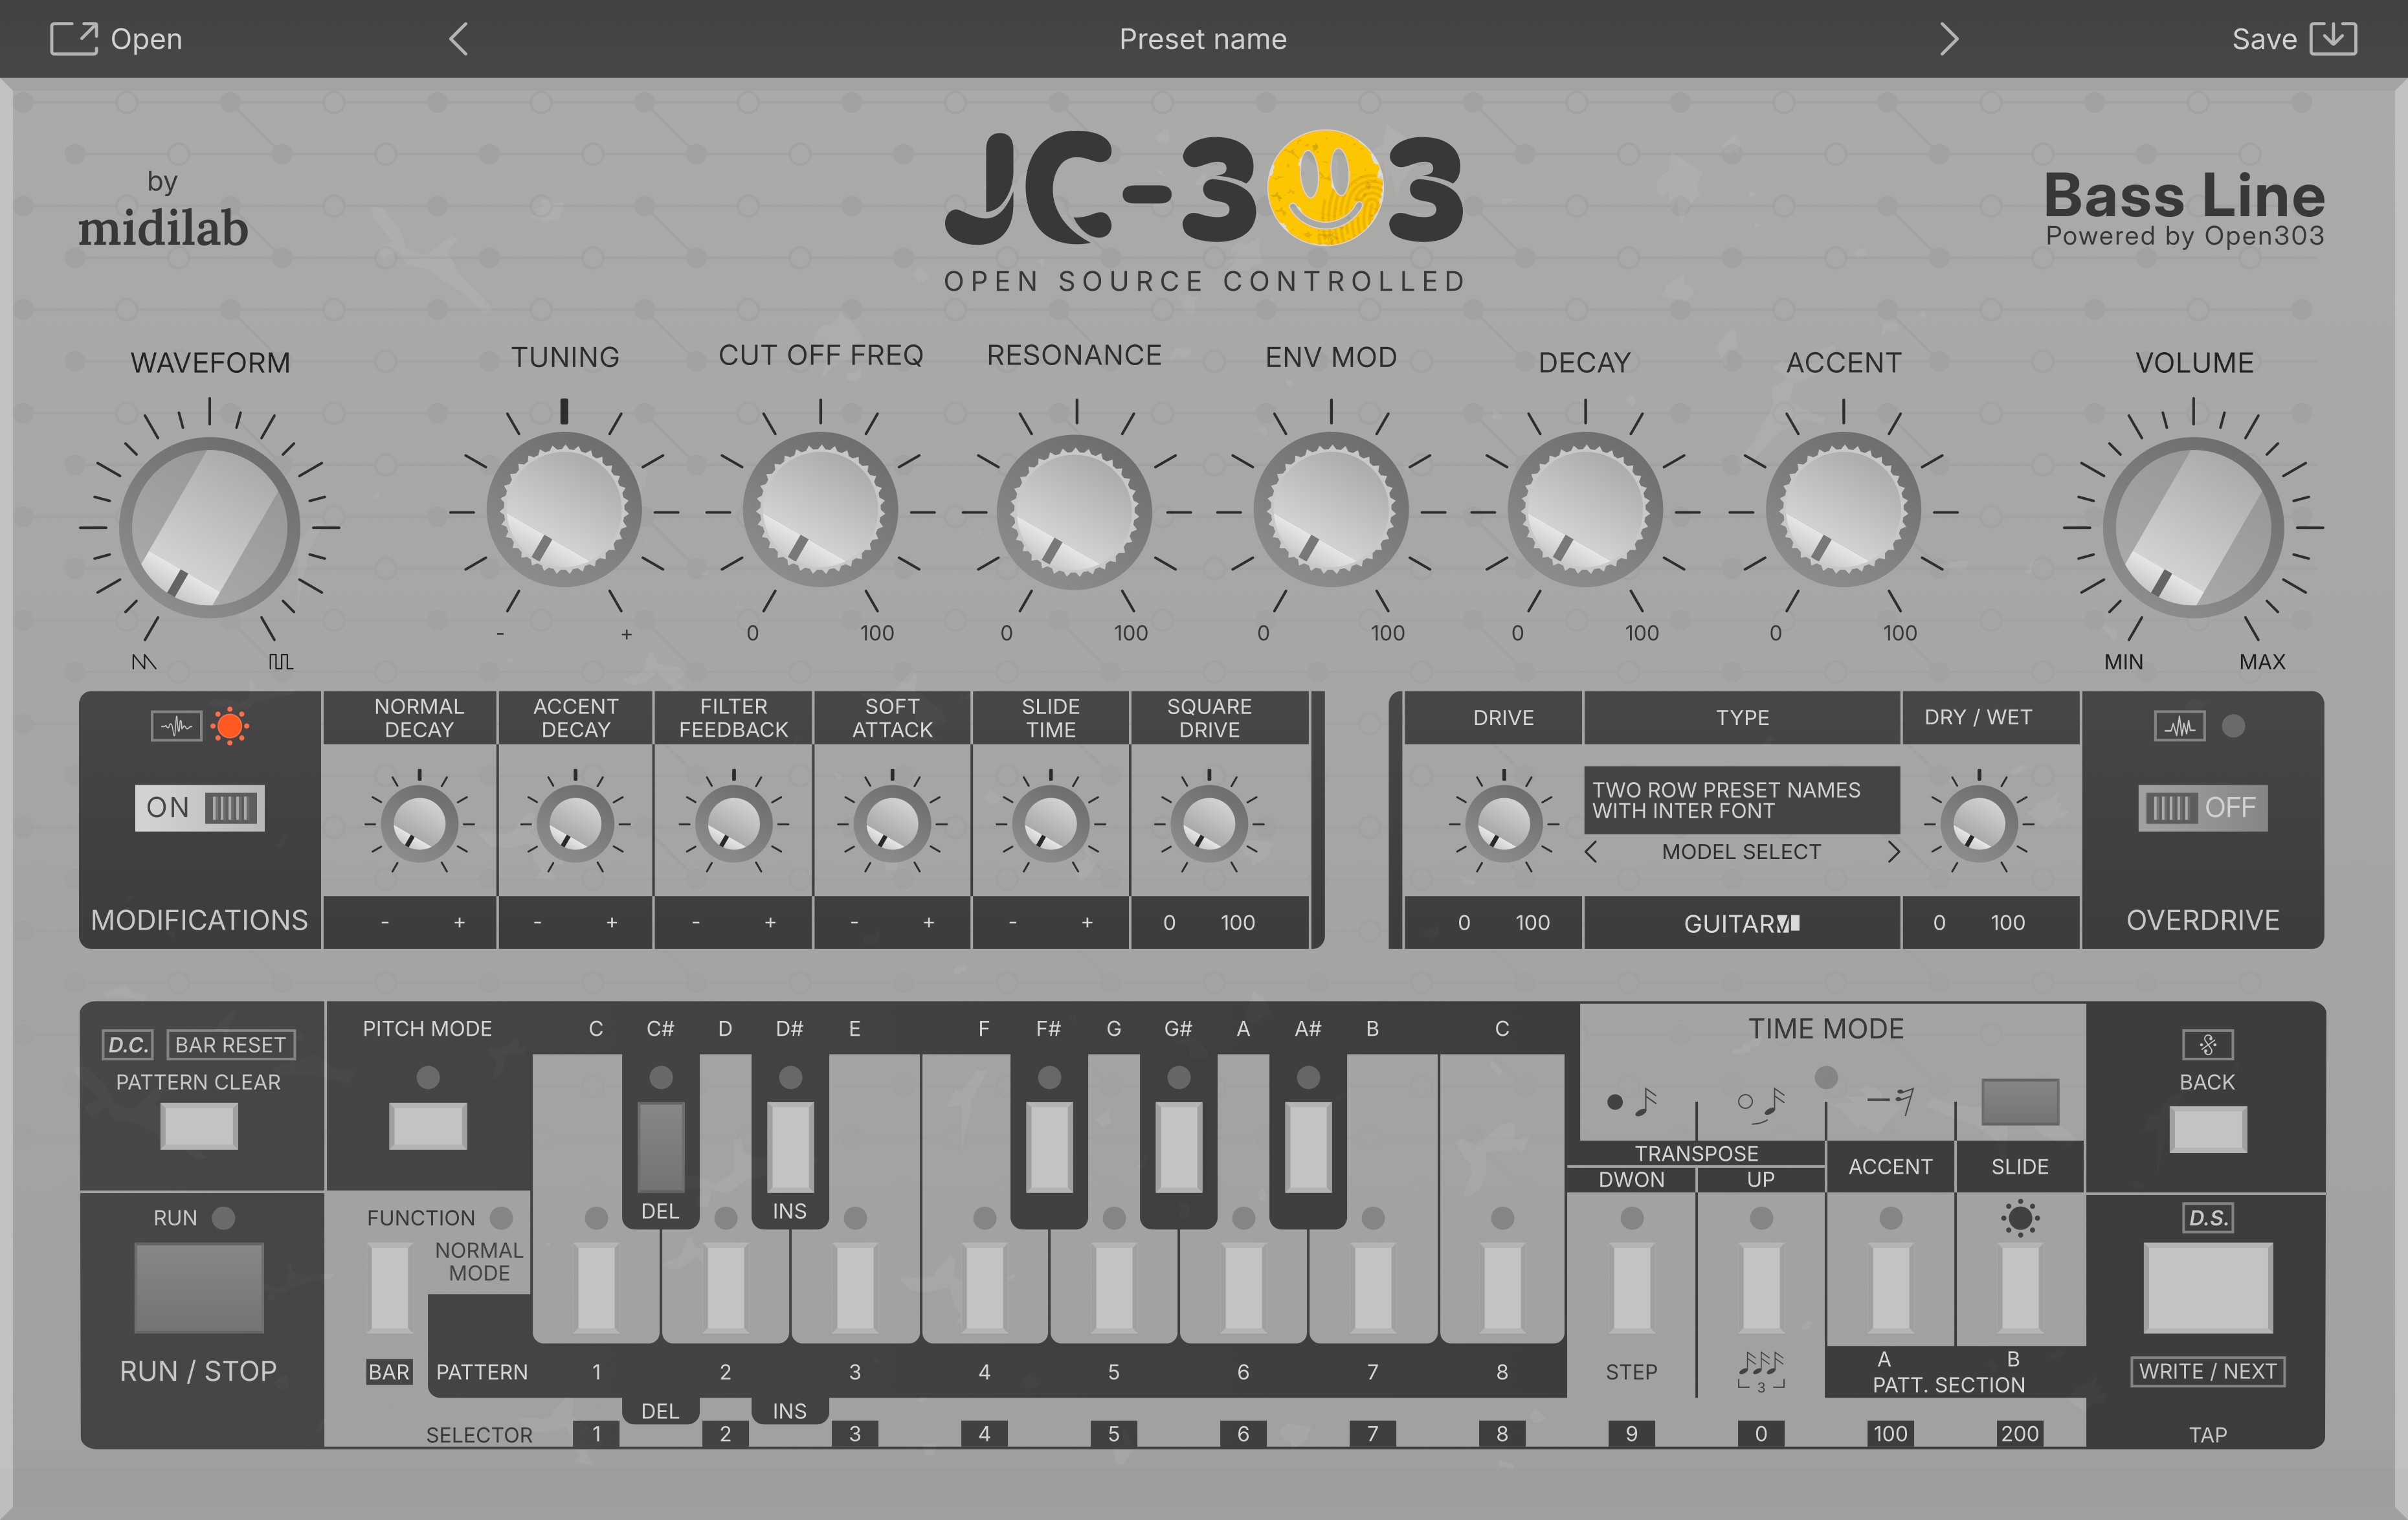Click the sixteenth note icon
Viewport: 2408px width, 1520px height.
1632,1102
